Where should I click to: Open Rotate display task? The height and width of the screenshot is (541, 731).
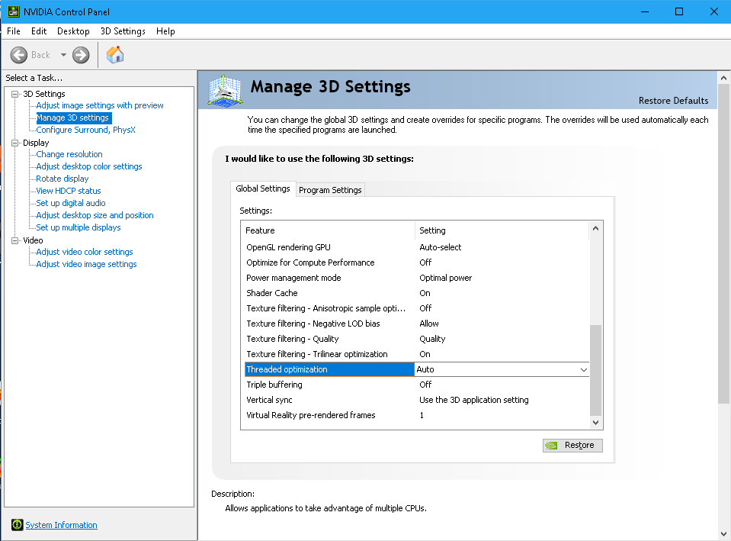[62, 179]
